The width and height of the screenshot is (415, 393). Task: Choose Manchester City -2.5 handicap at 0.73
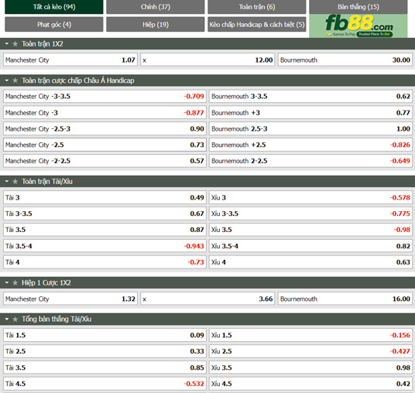[x=105, y=145]
